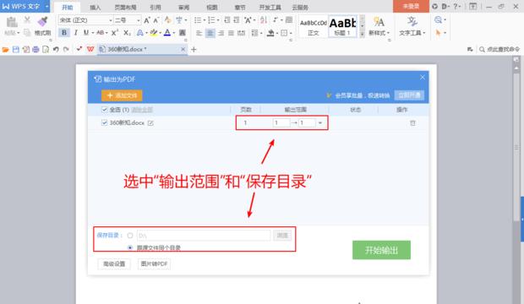Click the Superscript X² icon
Screen dimensions: 524x304
coord(115,32)
